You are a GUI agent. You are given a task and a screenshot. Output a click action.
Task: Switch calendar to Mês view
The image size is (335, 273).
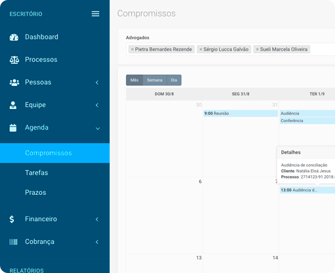pos(135,80)
